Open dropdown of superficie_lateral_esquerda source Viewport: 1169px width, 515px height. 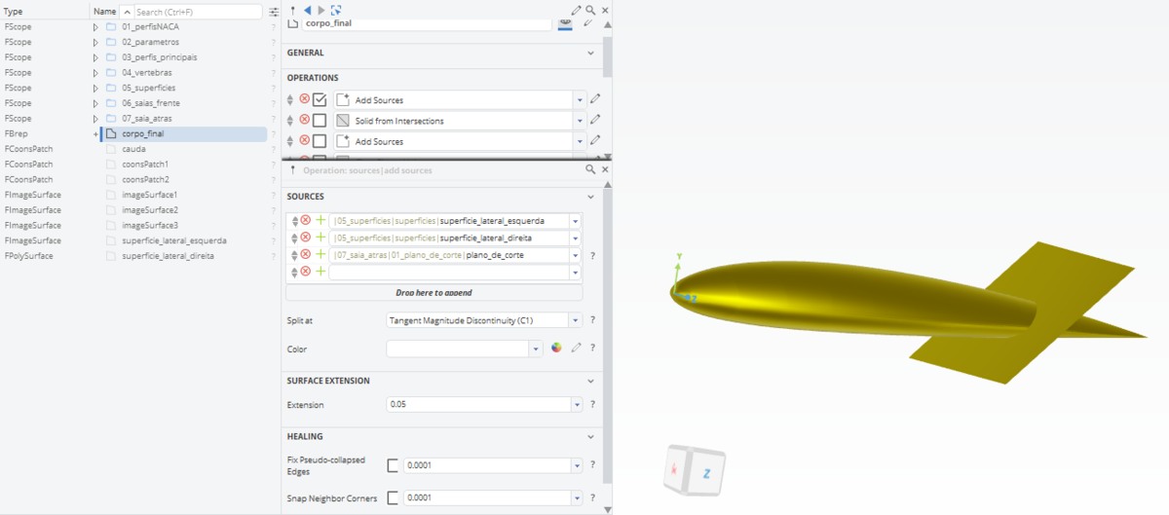click(x=576, y=221)
